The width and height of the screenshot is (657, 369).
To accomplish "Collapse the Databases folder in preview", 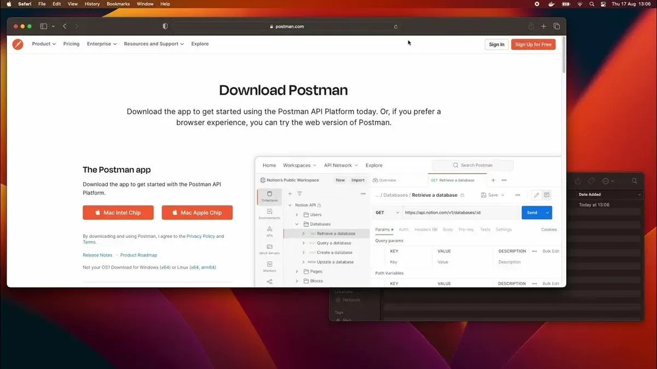I will click(297, 224).
